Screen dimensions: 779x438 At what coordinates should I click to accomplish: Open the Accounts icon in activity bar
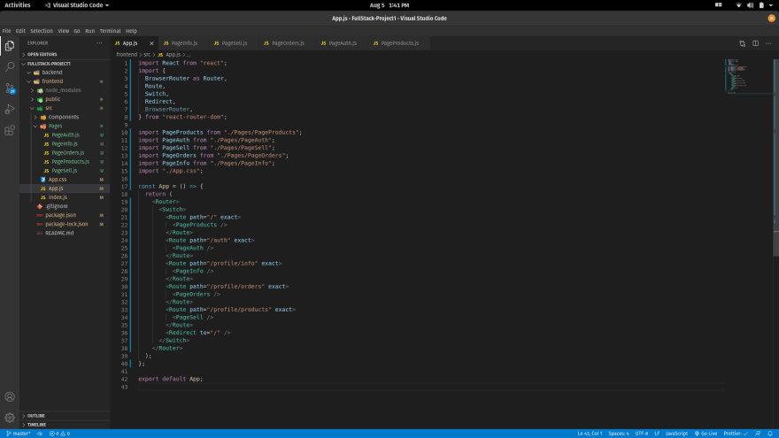(10, 396)
